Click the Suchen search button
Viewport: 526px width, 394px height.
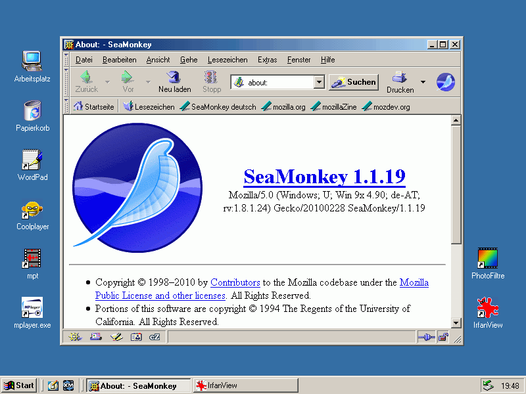(354, 82)
